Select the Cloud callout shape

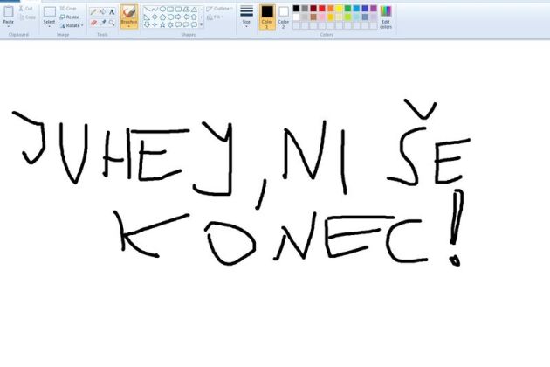[194, 25]
